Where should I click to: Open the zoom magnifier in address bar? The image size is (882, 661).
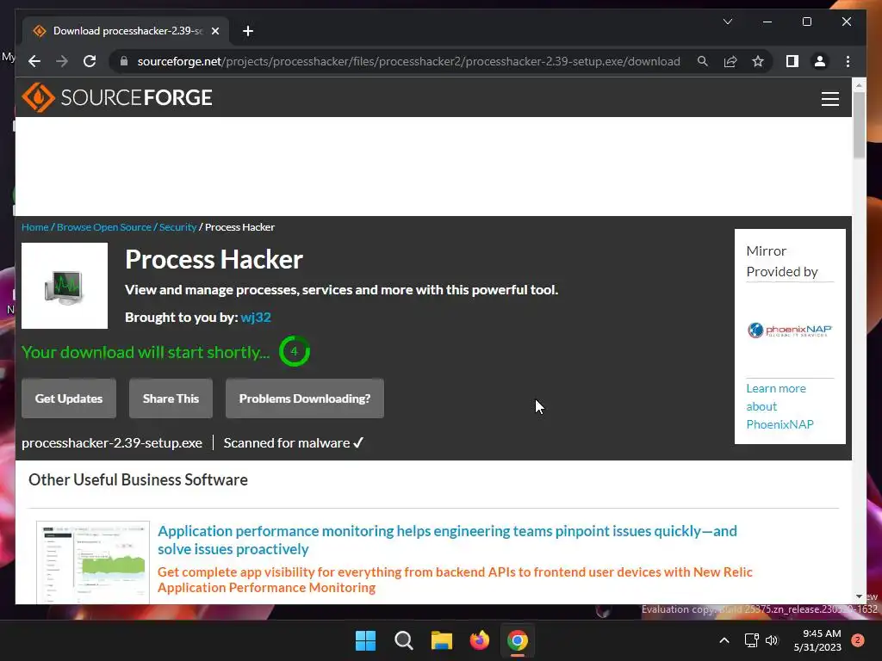703,61
